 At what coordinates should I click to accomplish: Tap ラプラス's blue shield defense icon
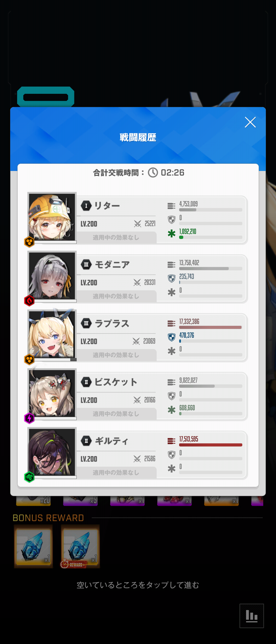tap(171, 337)
